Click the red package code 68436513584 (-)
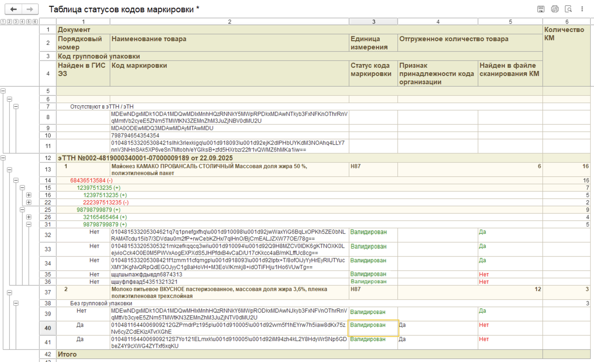The image size is (594, 362). click(91, 181)
